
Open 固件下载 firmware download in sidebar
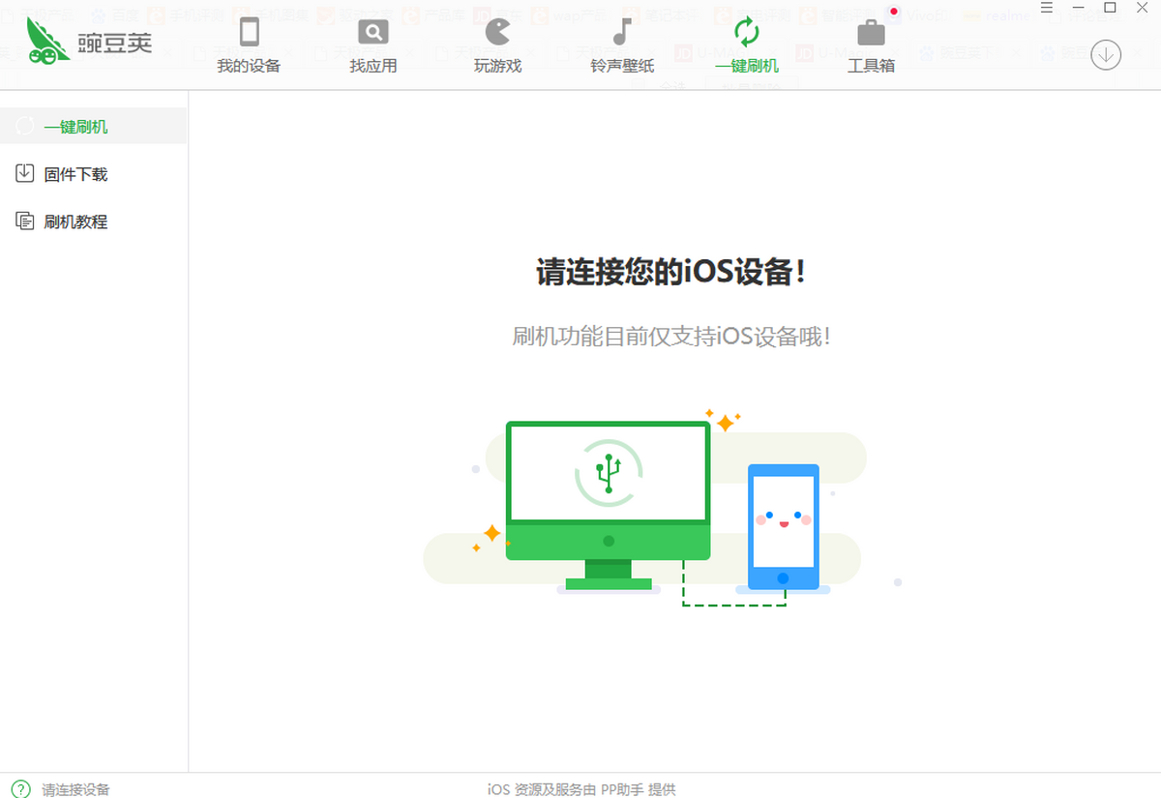pos(75,174)
